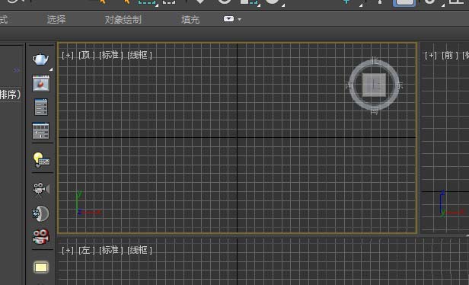The image size is (469, 285).
Task: Open the light bulb Light Lister icon
Action: [41, 159]
